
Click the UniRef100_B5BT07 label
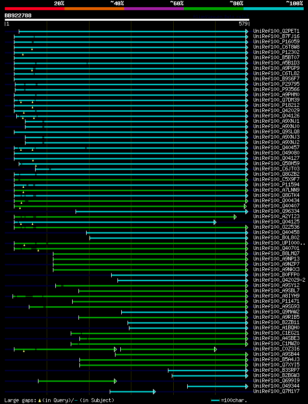(276, 57)
